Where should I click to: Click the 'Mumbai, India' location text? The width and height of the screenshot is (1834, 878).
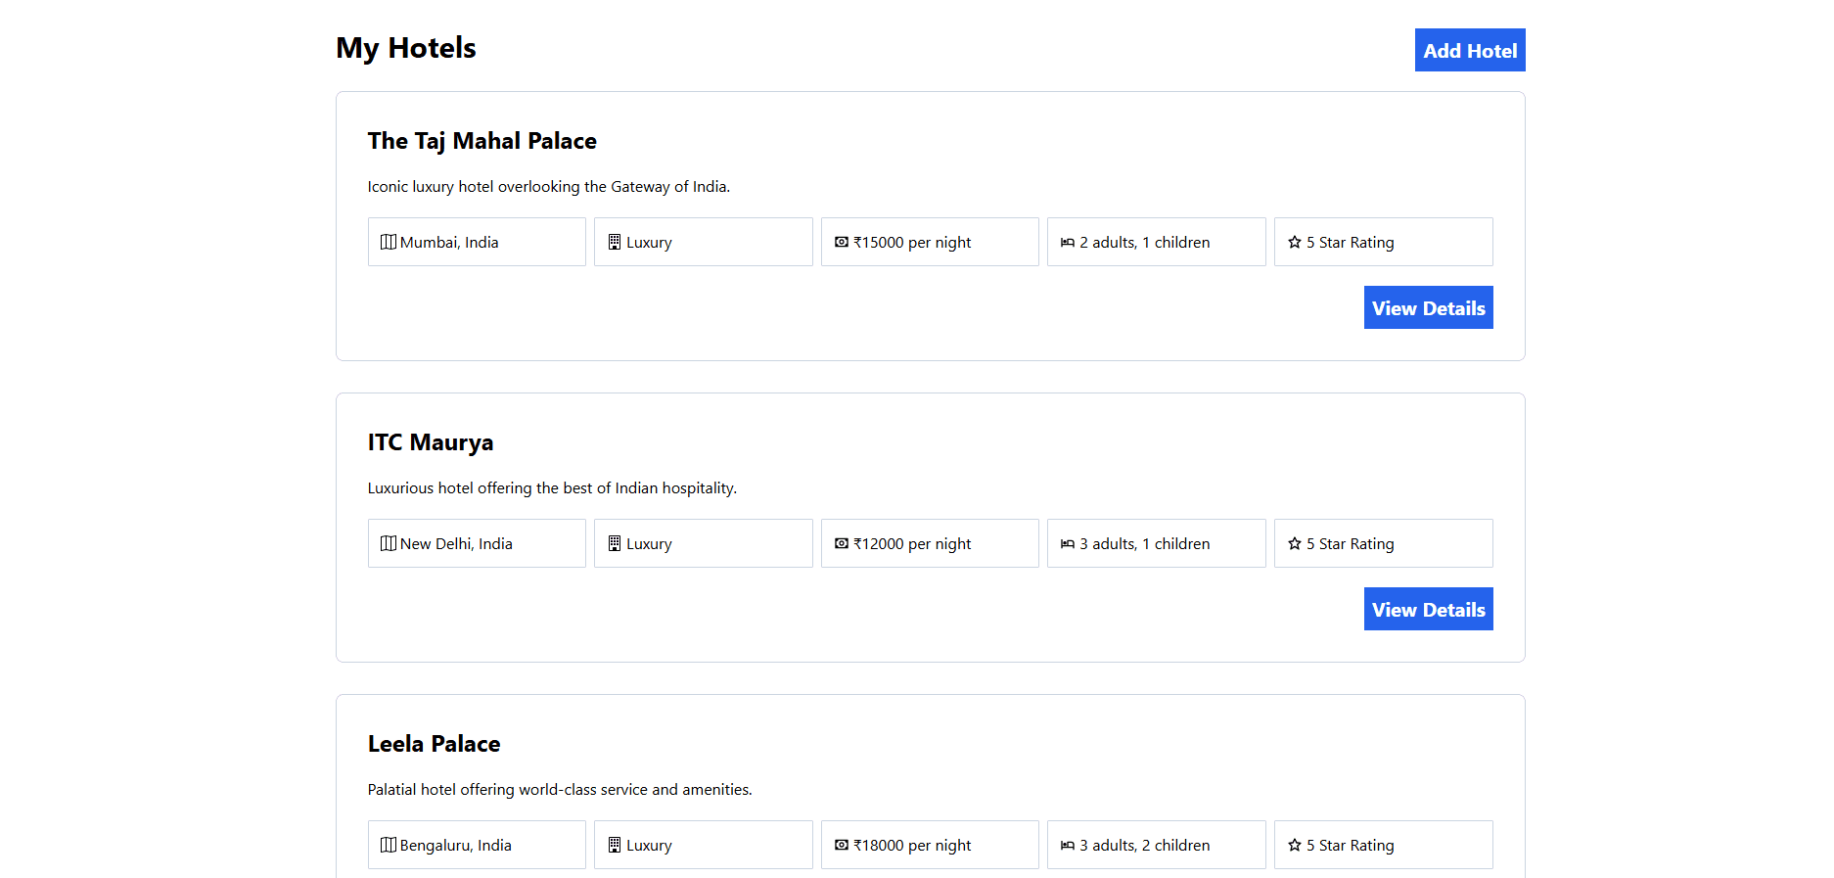click(x=449, y=243)
